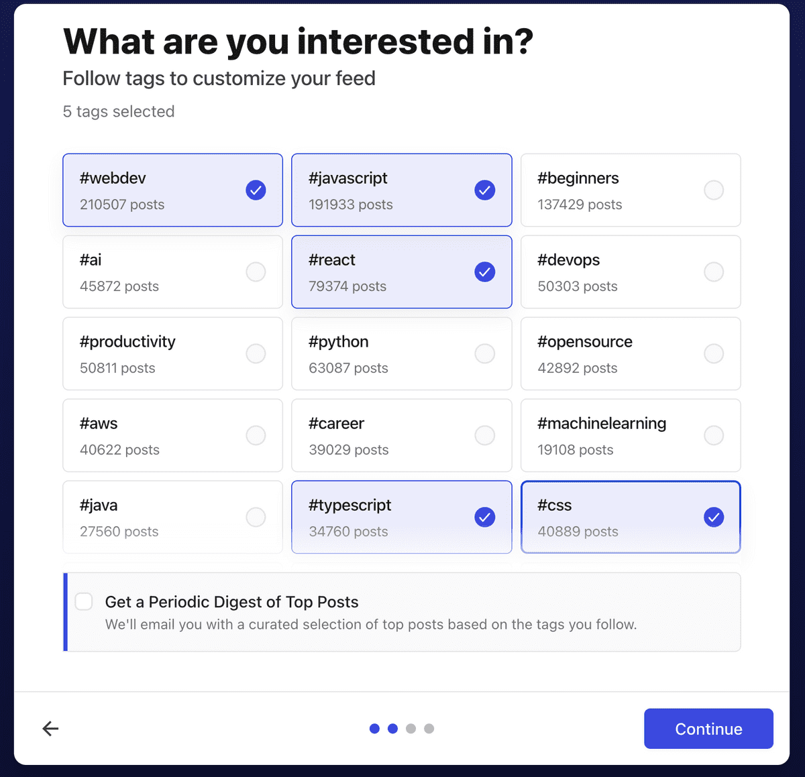Click the Continue button
Screen dimensions: 805x777
(x=708, y=729)
